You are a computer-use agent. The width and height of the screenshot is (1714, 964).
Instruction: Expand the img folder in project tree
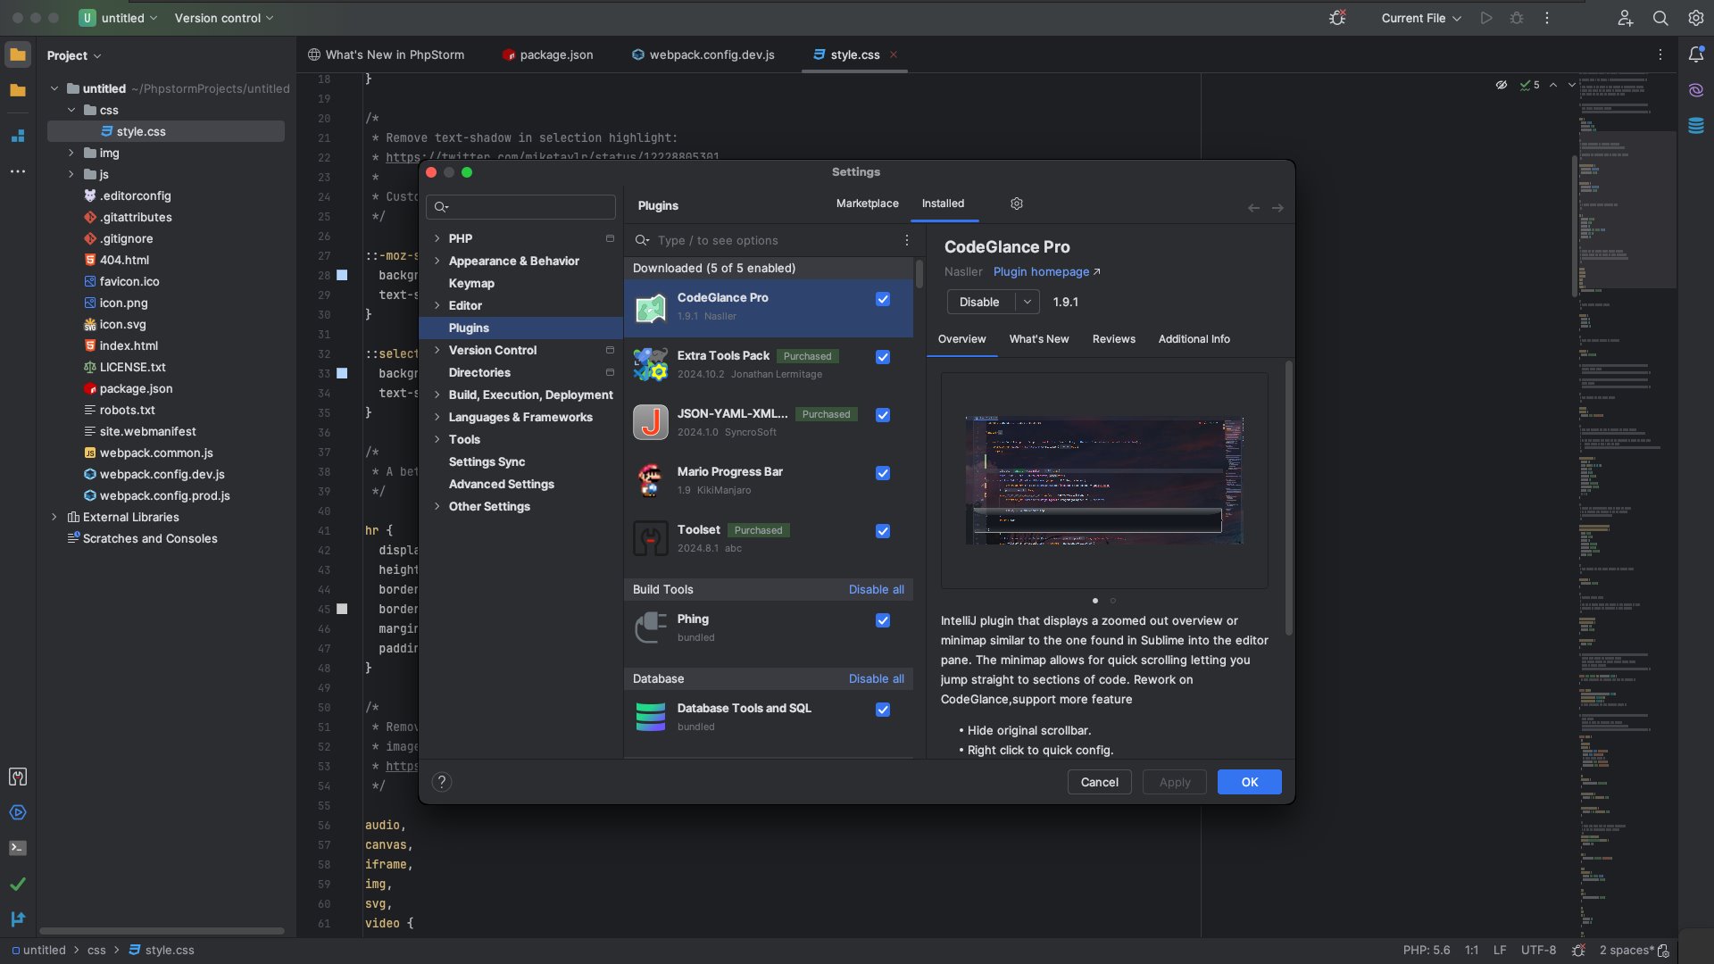click(x=71, y=153)
